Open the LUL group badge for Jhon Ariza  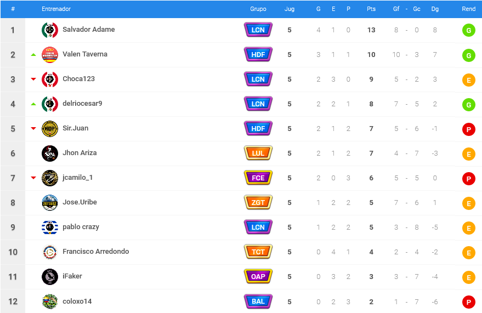coord(258,153)
